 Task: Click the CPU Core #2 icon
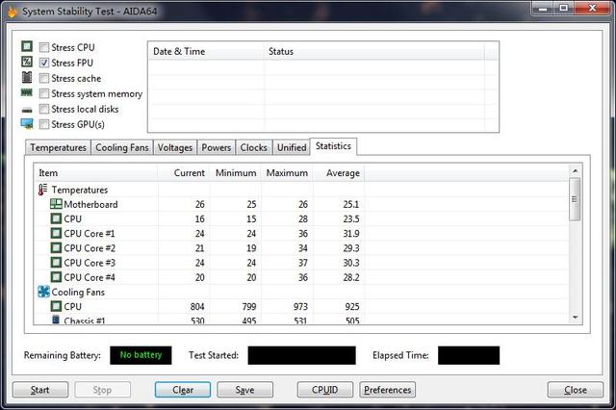pos(56,247)
